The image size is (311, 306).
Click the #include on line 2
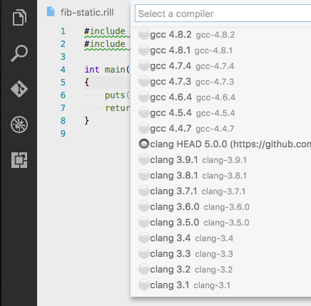pos(105,44)
